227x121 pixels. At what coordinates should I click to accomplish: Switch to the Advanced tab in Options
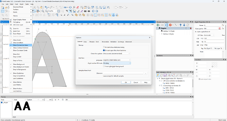pyautogui.click(x=128, y=42)
